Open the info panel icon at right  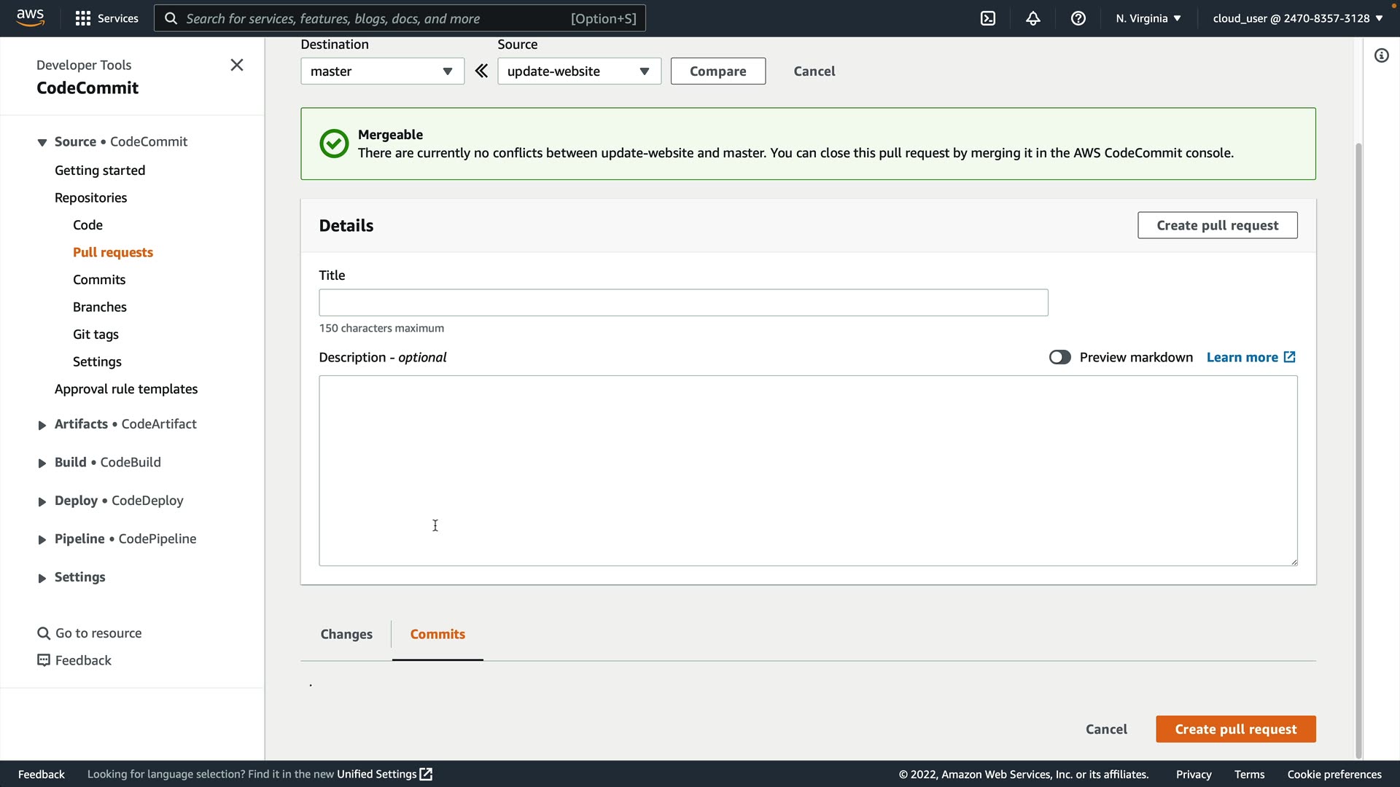tap(1381, 55)
